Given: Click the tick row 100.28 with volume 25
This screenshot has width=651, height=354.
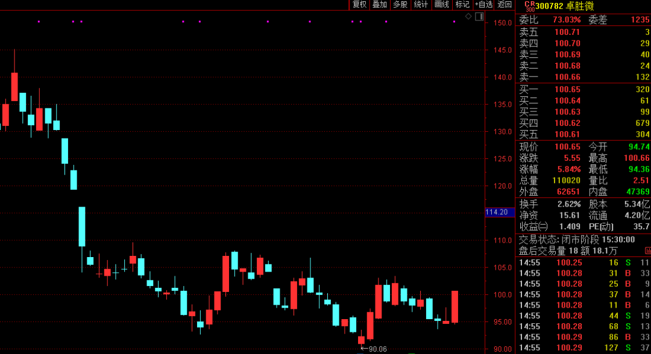Looking at the screenshot, I should point(584,284).
